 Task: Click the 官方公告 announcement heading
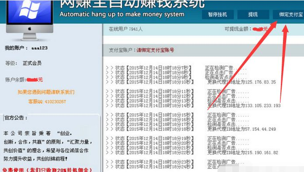16,118
